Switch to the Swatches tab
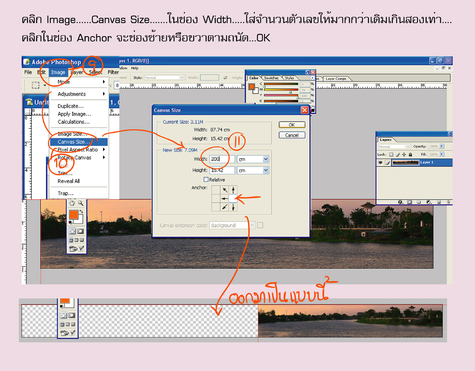The width and height of the screenshot is (475, 371). [x=271, y=78]
